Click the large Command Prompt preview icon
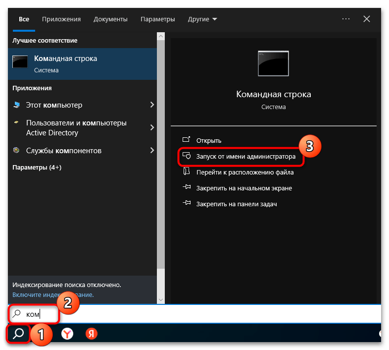Image resolution: width=389 pixels, height=350 pixels. point(273,63)
